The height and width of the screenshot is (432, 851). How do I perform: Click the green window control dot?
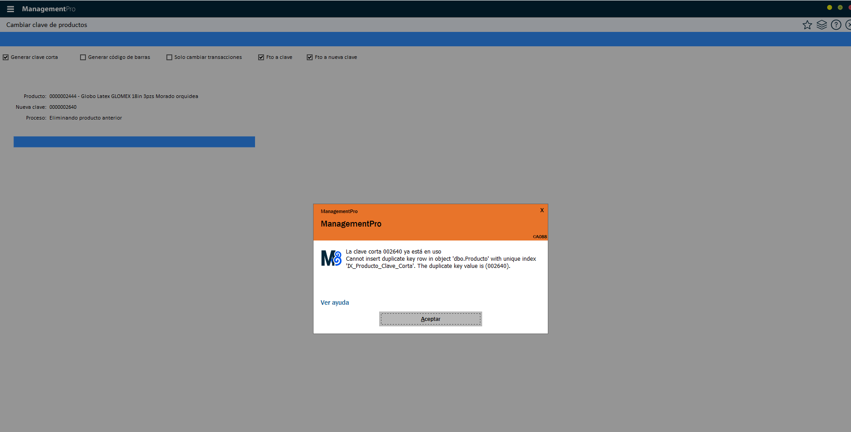(840, 7)
